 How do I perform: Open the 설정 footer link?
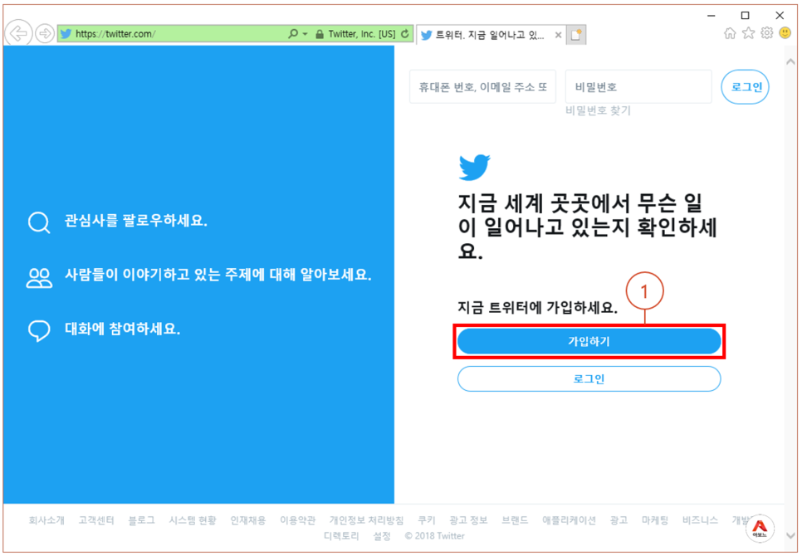[382, 536]
